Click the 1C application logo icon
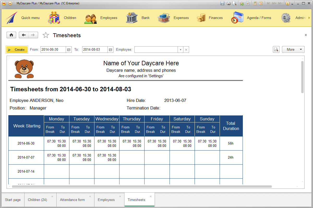Screen dimensions: 313x208 click(4, 3)
